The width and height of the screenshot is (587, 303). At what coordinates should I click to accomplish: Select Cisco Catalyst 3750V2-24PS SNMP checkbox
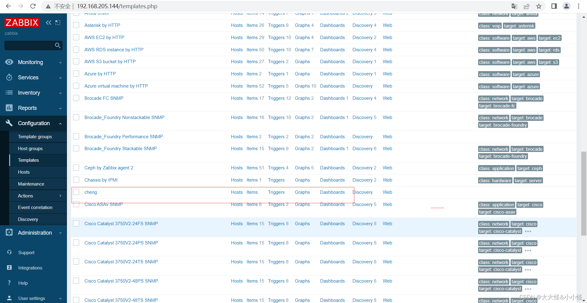76,243
